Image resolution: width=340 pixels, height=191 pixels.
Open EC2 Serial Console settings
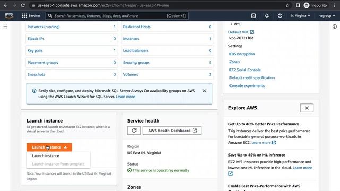tap(245, 70)
